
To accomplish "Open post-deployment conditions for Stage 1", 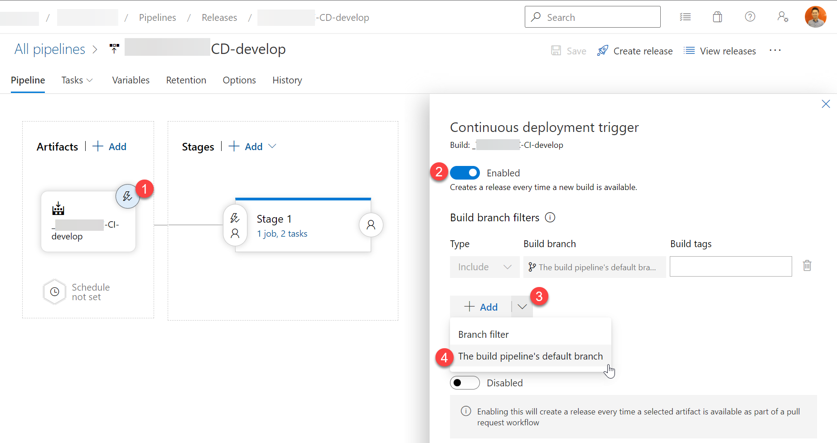I will coord(371,224).
